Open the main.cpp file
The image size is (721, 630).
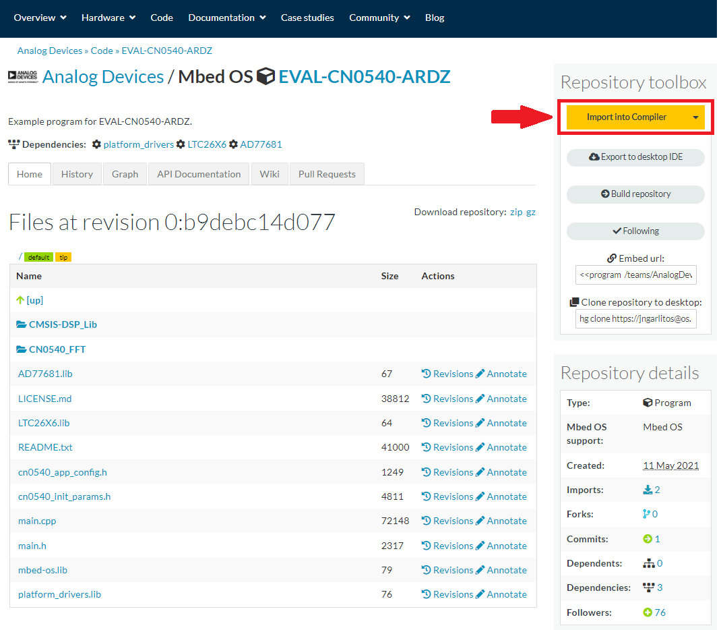pos(37,521)
